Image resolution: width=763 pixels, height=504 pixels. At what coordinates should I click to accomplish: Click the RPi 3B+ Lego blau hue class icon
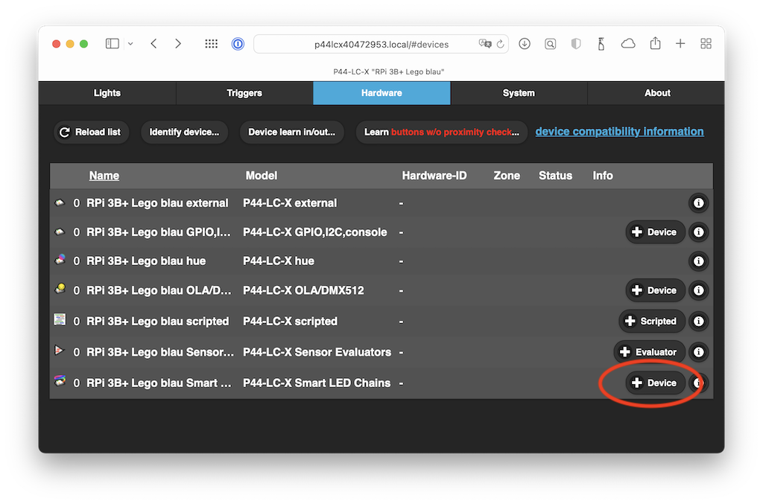click(x=60, y=261)
